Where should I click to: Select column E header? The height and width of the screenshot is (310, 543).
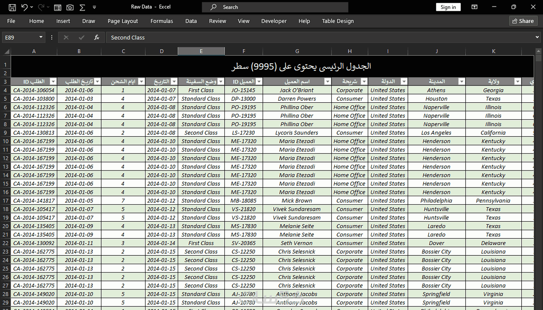[201, 51]
